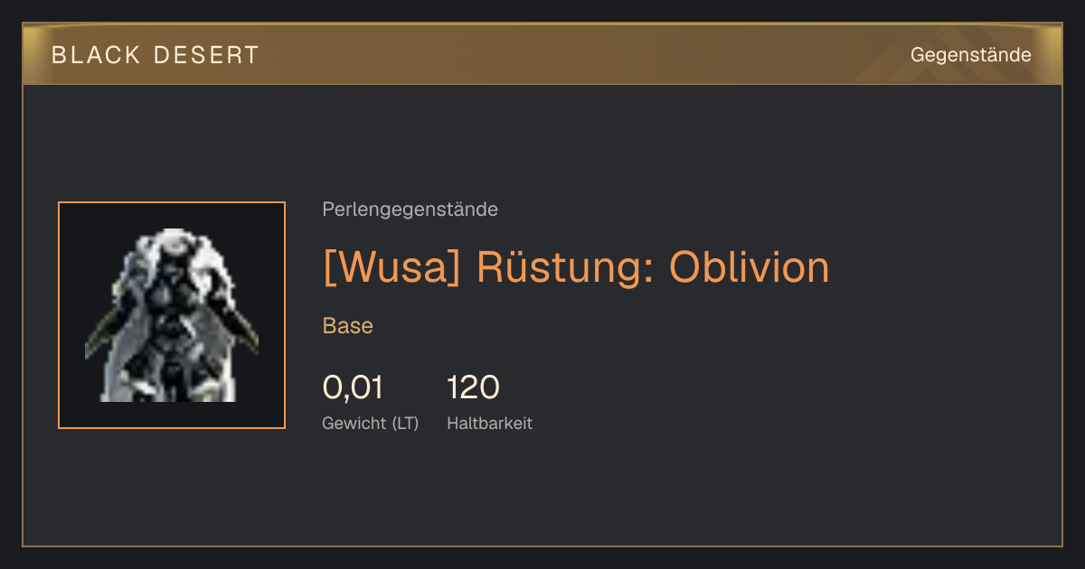
Task: Click the golden header banner center
Action: [x=542, y=54]
